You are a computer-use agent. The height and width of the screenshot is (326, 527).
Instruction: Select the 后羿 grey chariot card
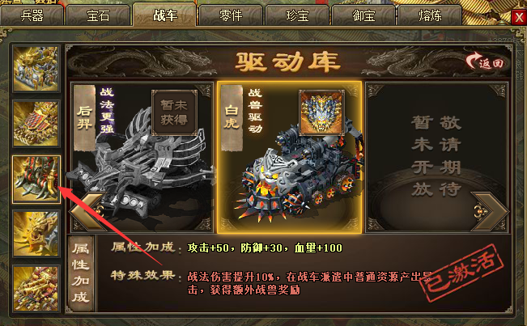click(142, 157)
